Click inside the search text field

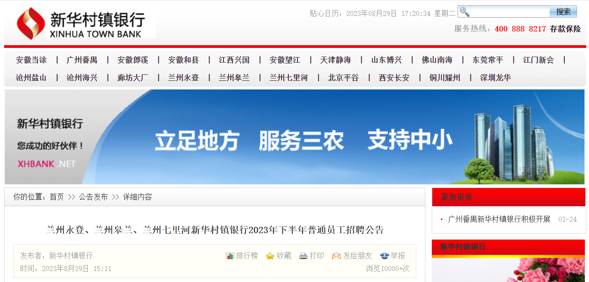509,12
